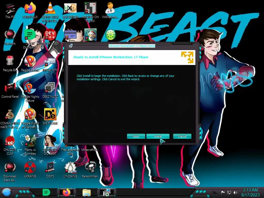Image resolution: width=264 pixels, height=198 pixels.
Task: Select the lime slice desktop icon
Action: [110, 35]
